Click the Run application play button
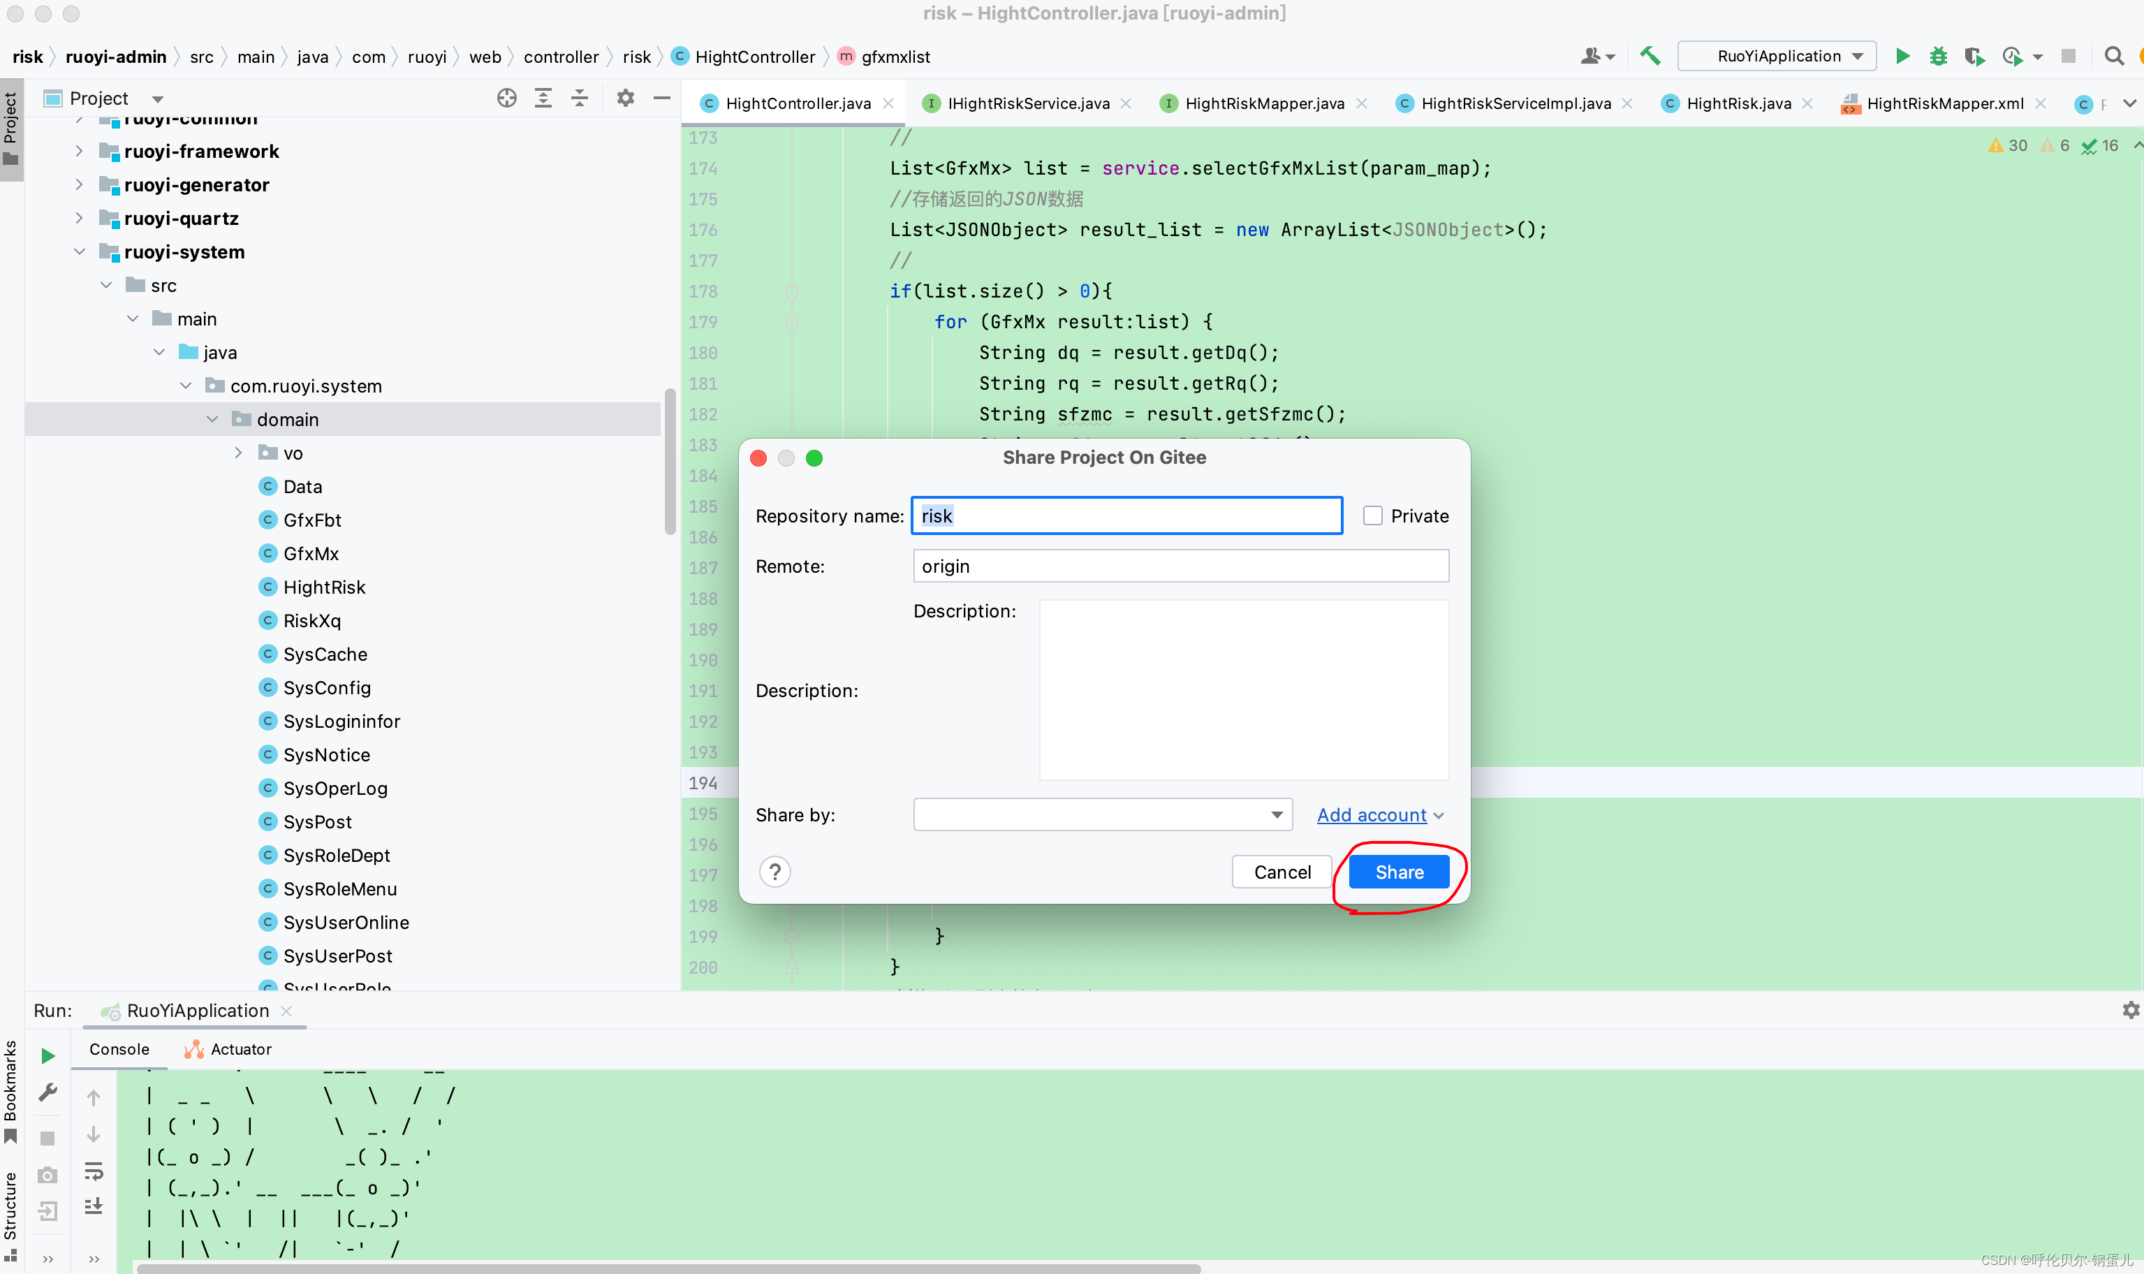The height and width of the screenshot is (1274, 2144). pos(1903,56)
